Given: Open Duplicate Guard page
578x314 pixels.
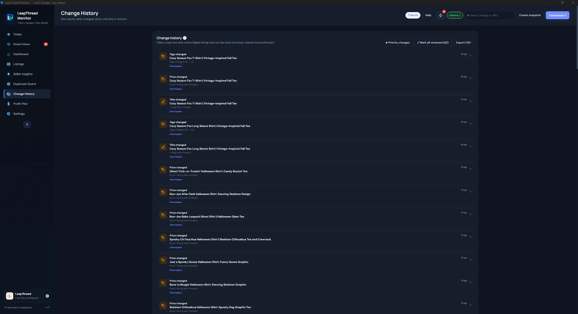Looking at the screenshot, I should coord(27,84).
